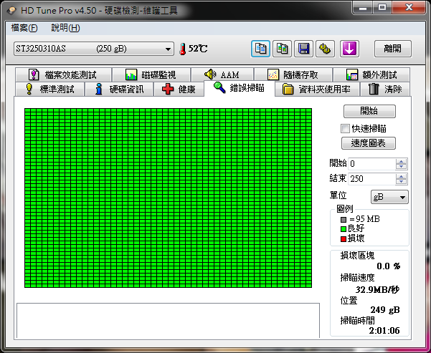
Task: Click the 結束 end position input field
Action: (x=372, y=179)
